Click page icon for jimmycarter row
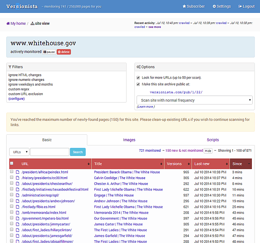The height and width of the screenshot is (243, 260). pyautogui.click(x=17, y=224)
